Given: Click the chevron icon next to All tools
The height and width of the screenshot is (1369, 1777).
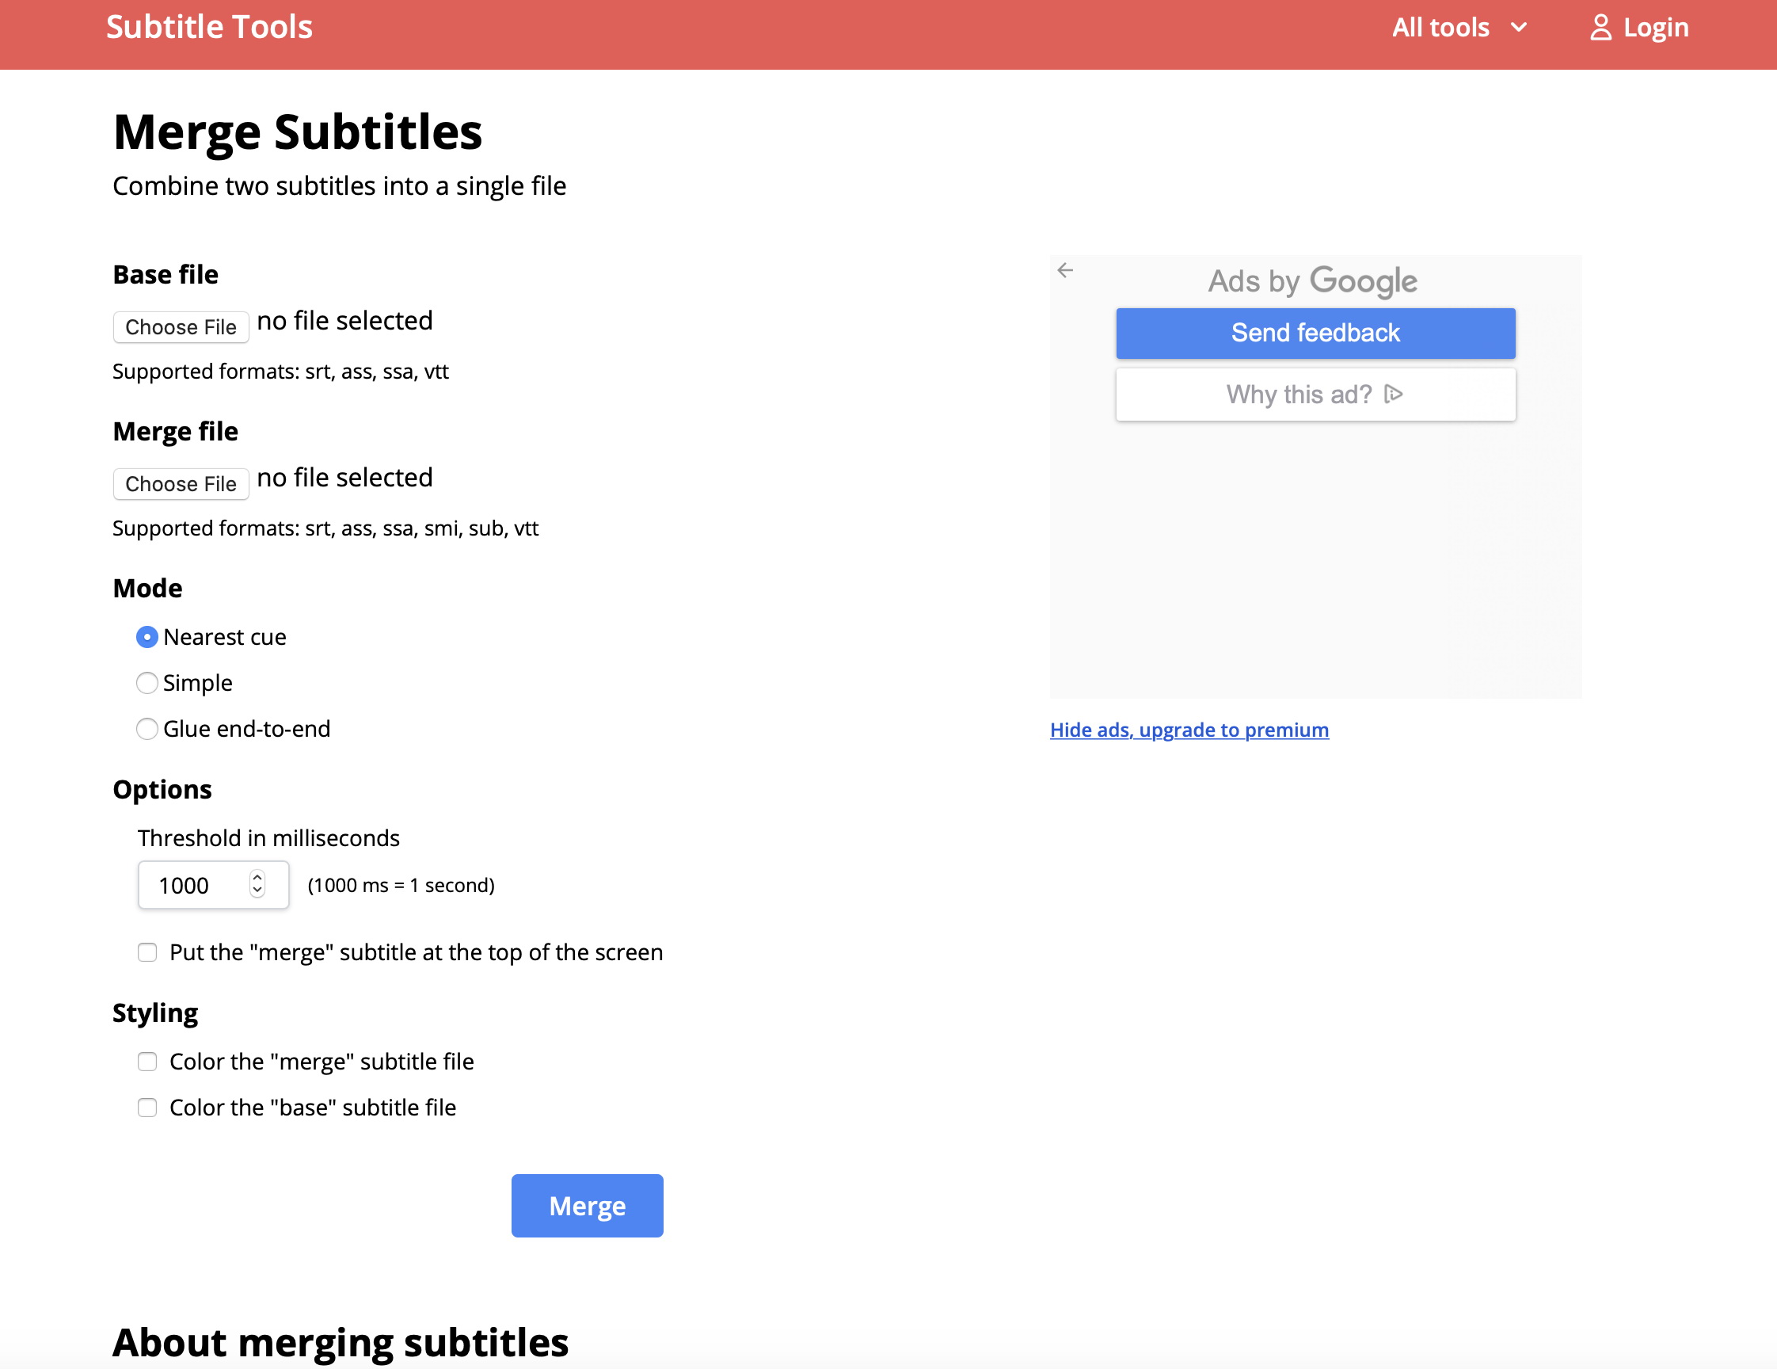Looking at the screenshot, I should click(1518, 28).
